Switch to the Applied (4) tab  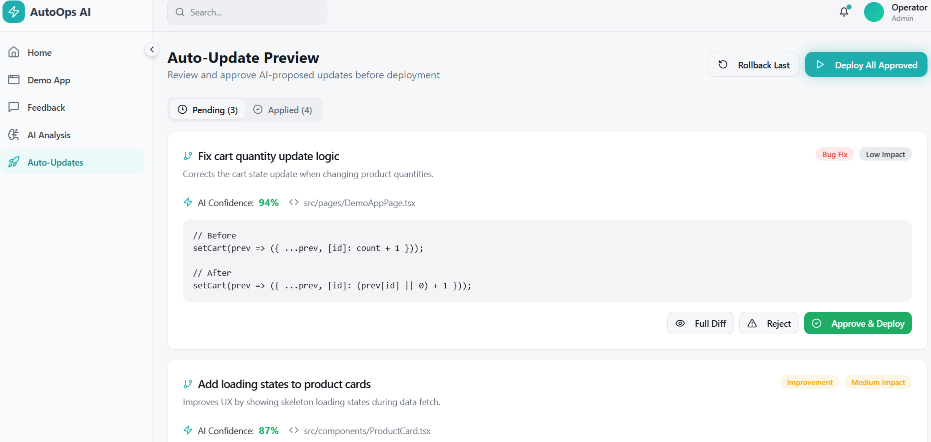point(283,110)
